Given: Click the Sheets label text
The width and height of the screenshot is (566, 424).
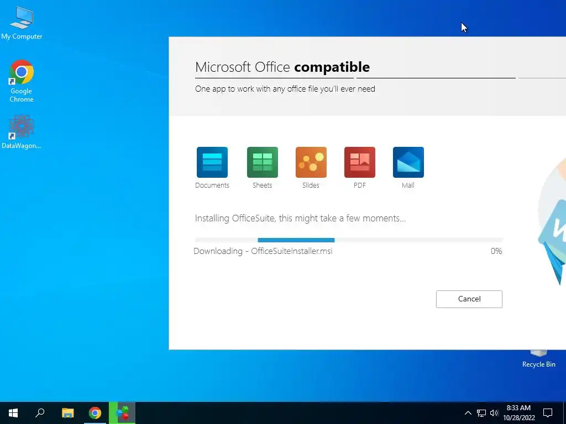Looking at the screenshot, I should (262, 185).
